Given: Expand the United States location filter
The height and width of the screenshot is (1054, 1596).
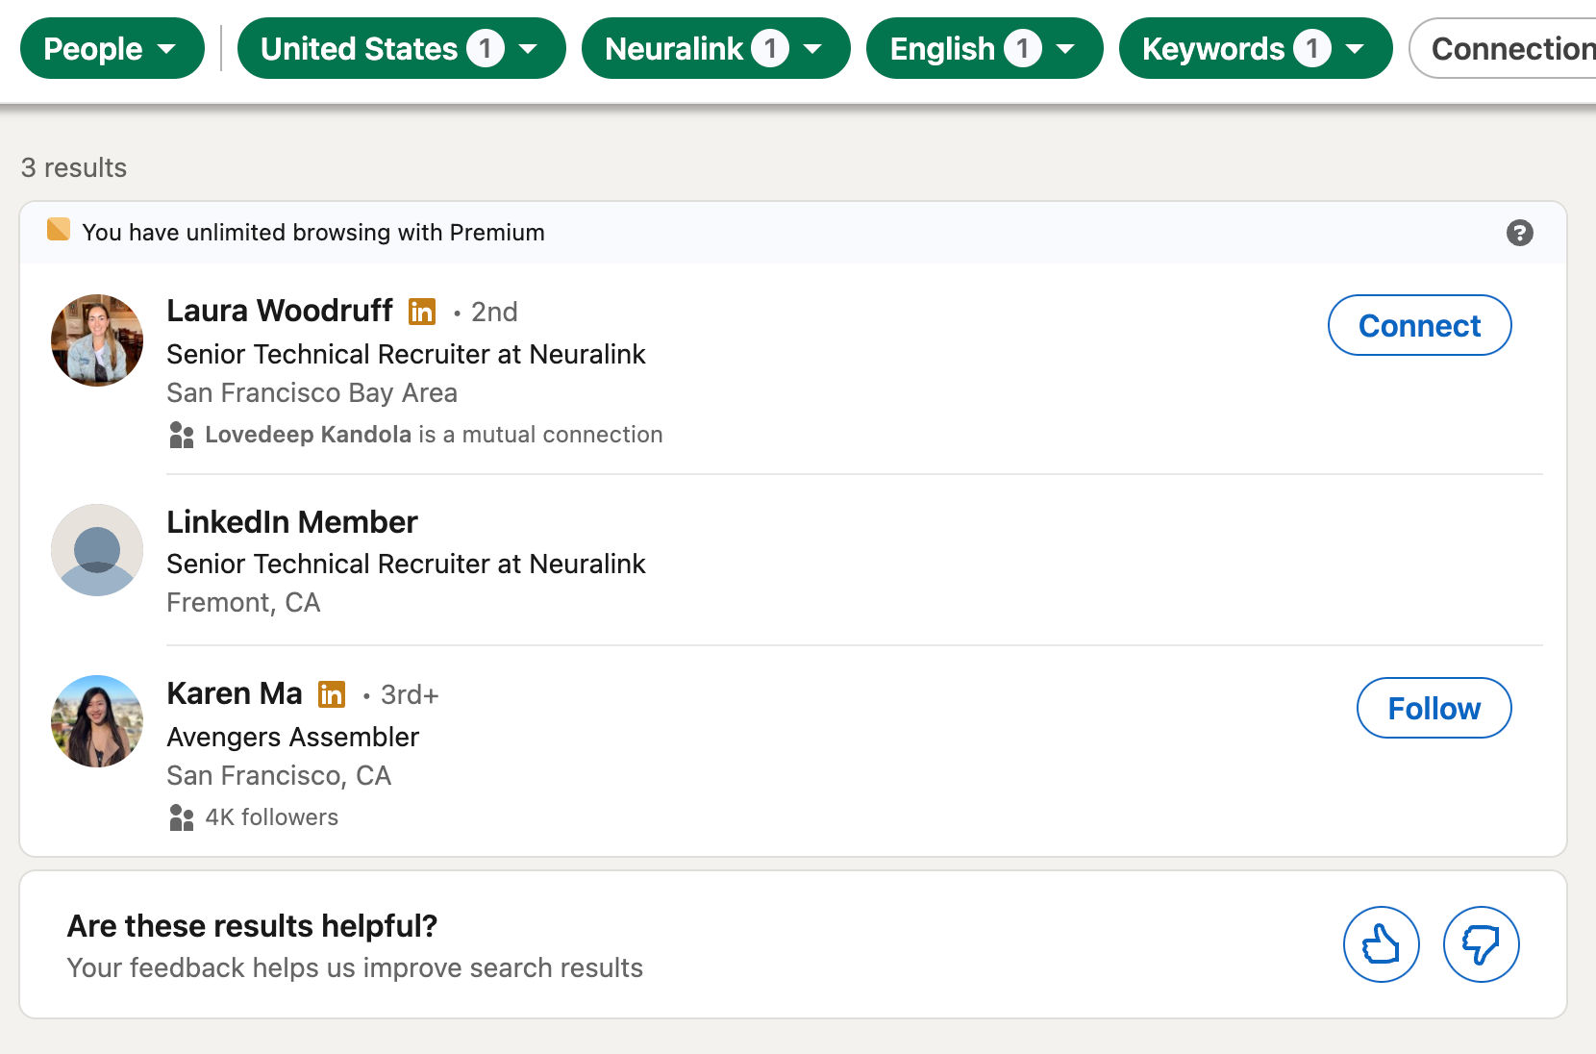Looking at the screenshot, I should point(401,48).
